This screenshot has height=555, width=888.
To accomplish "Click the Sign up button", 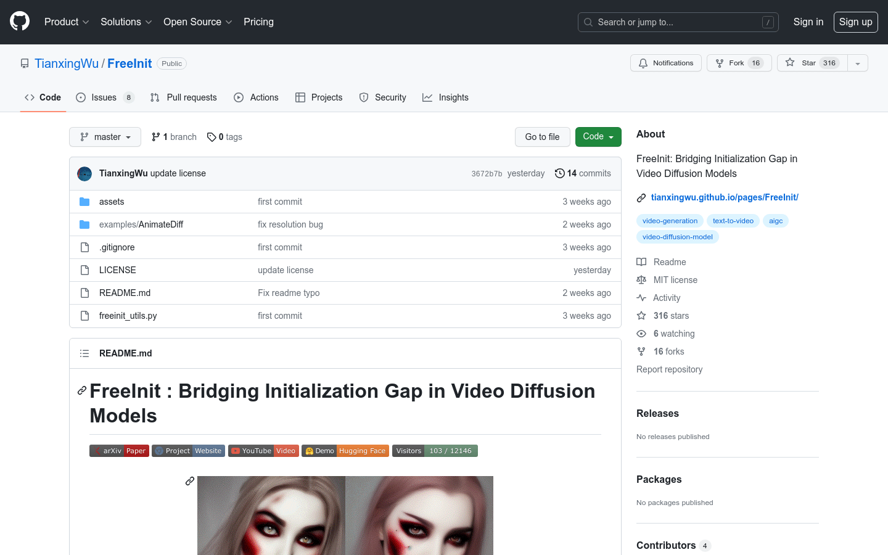I will coord(856,22).
